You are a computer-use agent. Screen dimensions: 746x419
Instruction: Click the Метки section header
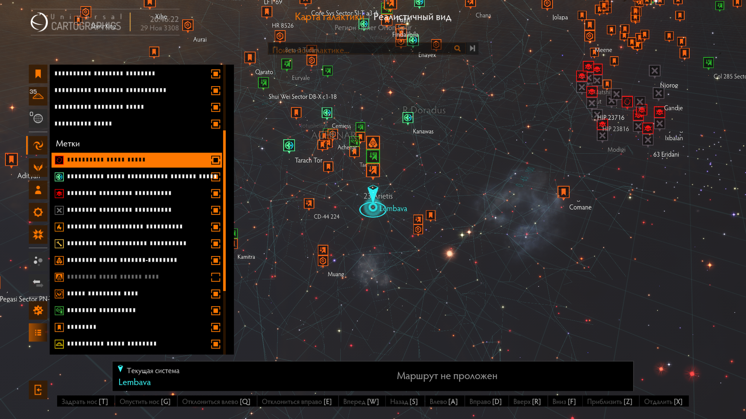(x=68, y=144)
